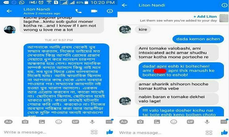Viewport: 229px width, 137px height.
Task: Tap Liton Nandi avatar beside kire message
Action: point(125,30)
